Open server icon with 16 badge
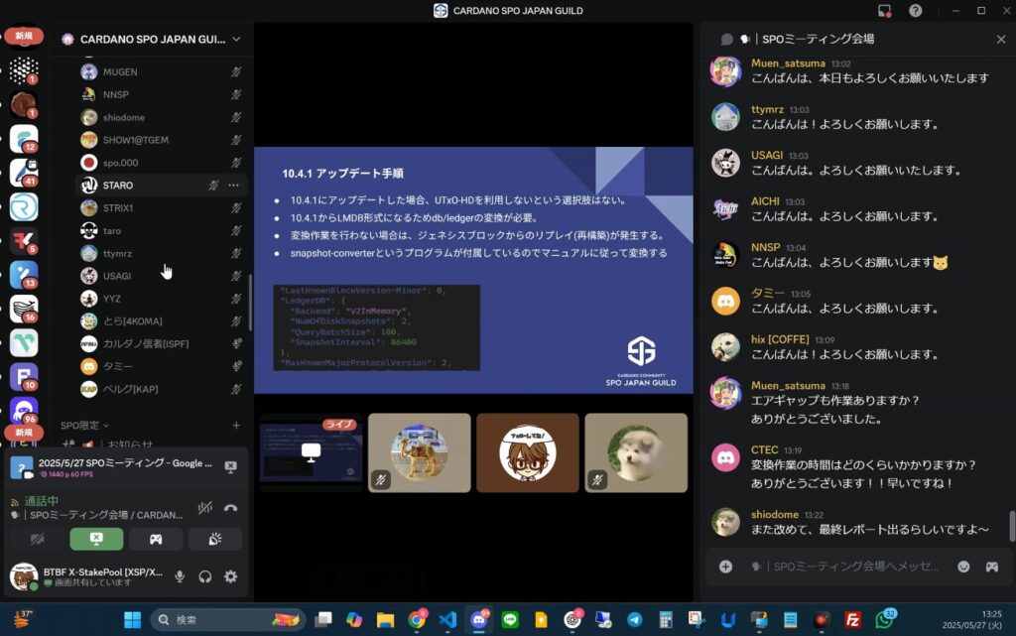 (x=24, y=309)
